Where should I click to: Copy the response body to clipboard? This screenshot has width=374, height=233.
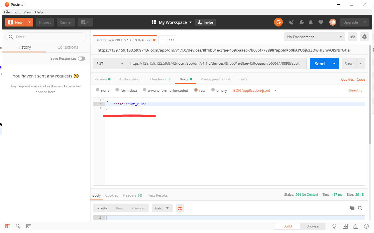coord(352,208)
